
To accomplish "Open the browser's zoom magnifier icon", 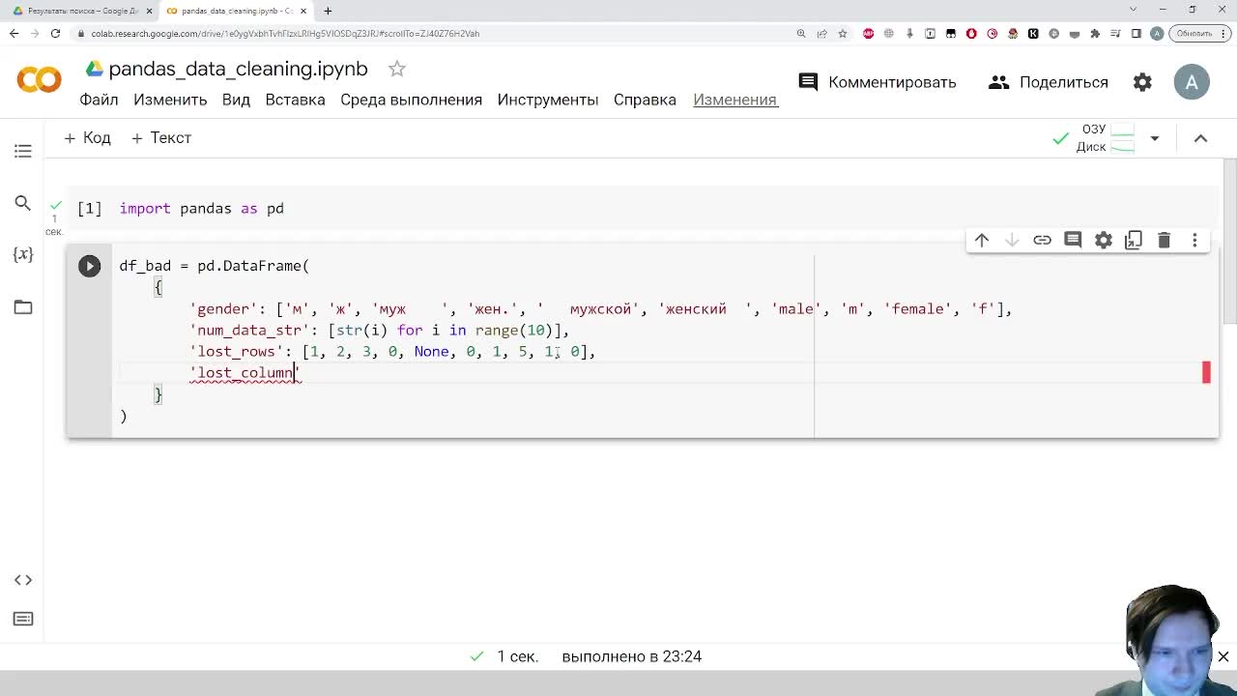I will (801, 33).
